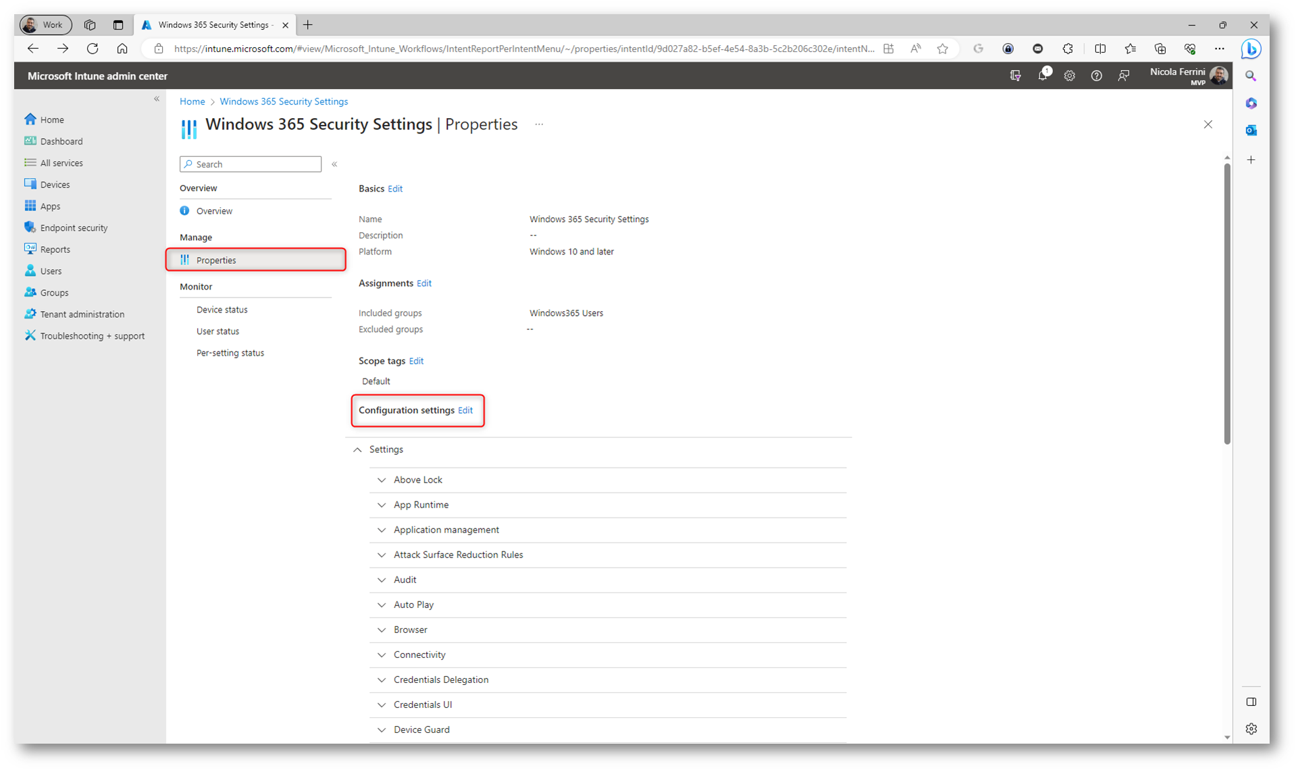Open the feedback icon in the header

click(x=1123, y=76)
